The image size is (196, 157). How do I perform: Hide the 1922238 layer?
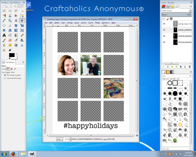pyautogui.click(x=164, y=42)
